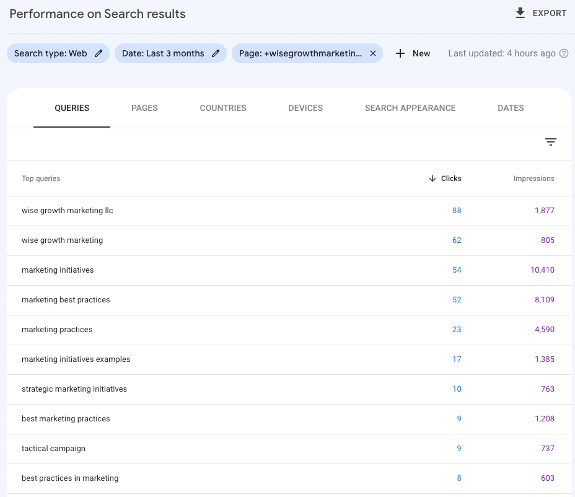Click the 54 clicks value
The image size is (575, 497).
(x=457, y=270)
